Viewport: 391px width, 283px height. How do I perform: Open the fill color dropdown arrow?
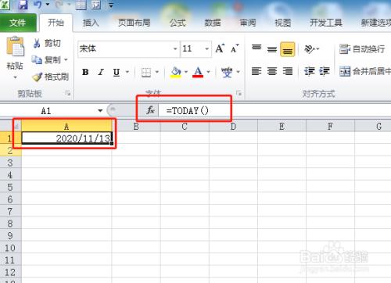pyautogui.click(x=186, y=72)
